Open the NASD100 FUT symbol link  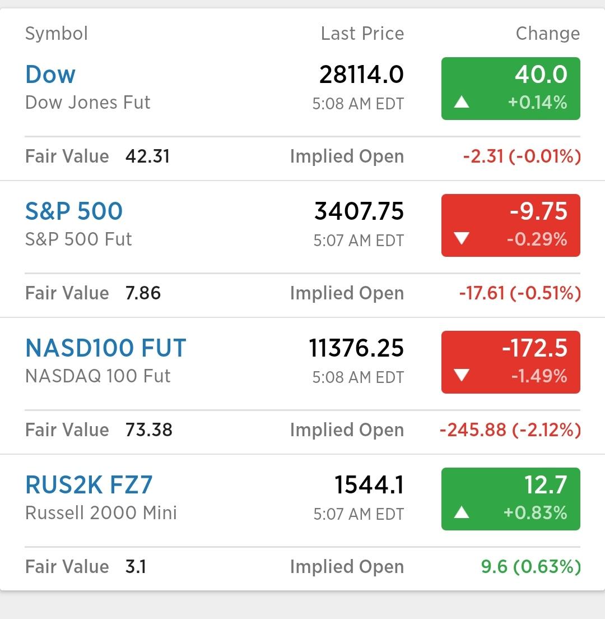tap(106, 348)
